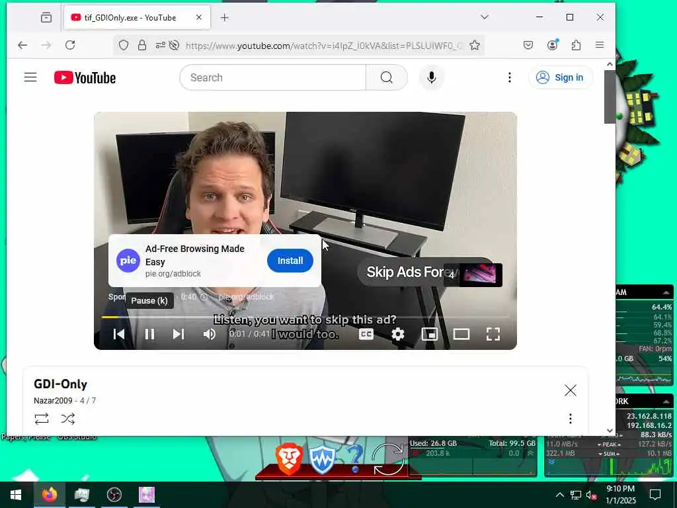Close the GDI-Only playlist panel

[x=571, y=390]
